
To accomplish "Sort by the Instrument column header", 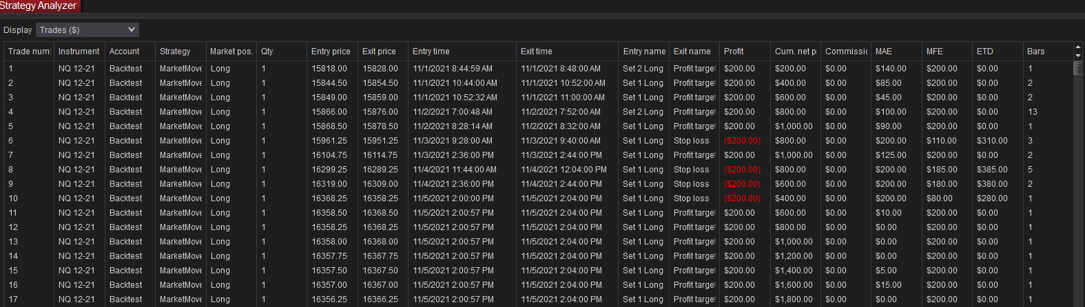I will point(79,52).
